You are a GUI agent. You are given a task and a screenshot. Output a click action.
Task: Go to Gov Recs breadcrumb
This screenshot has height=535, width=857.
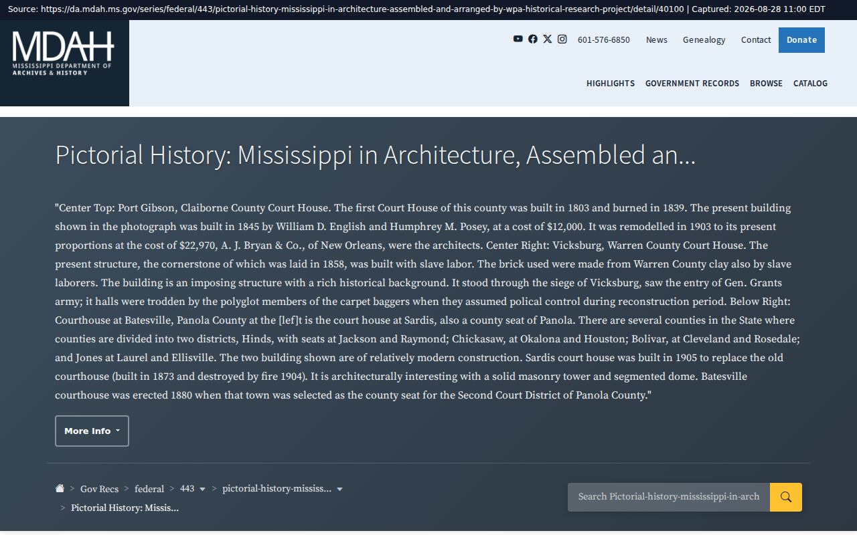tap(99, 489)
